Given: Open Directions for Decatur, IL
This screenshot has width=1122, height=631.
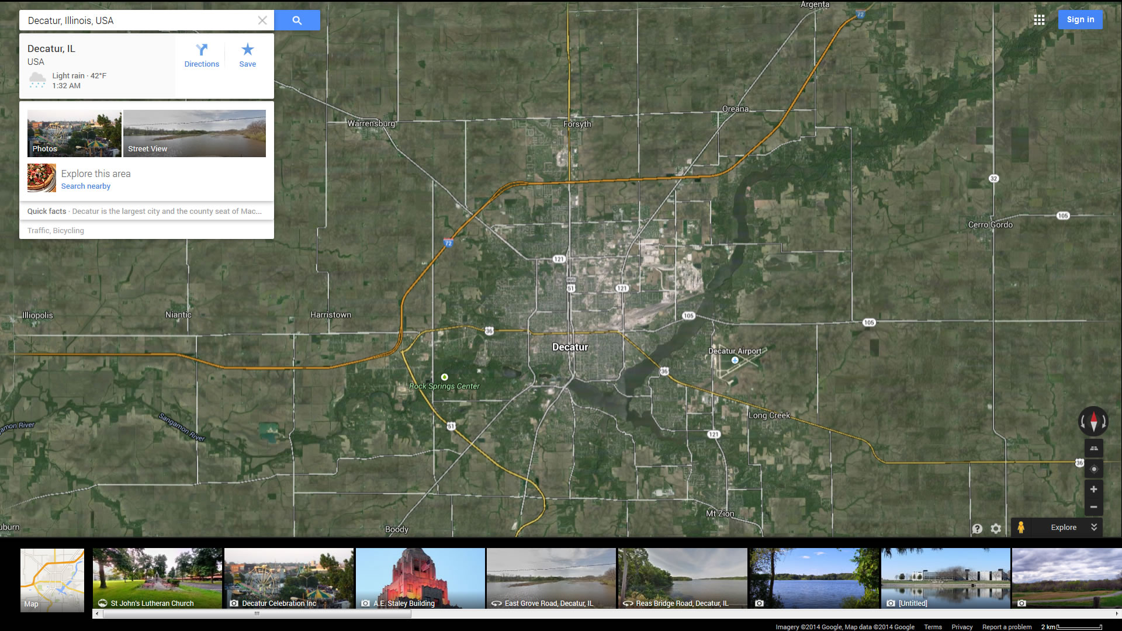Looking at the screenshot, I should [202, 56].
